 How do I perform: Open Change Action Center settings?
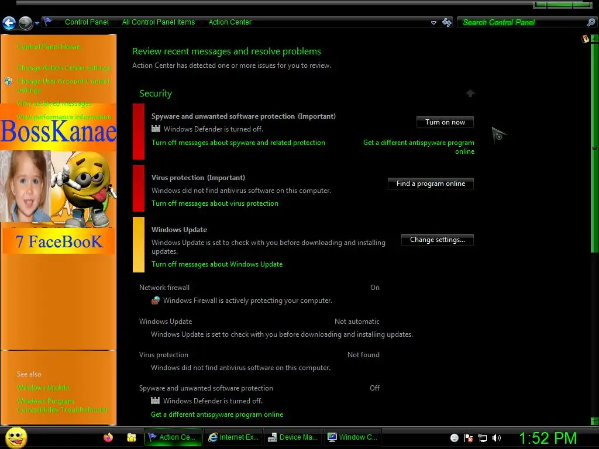[x=64, y=68]
